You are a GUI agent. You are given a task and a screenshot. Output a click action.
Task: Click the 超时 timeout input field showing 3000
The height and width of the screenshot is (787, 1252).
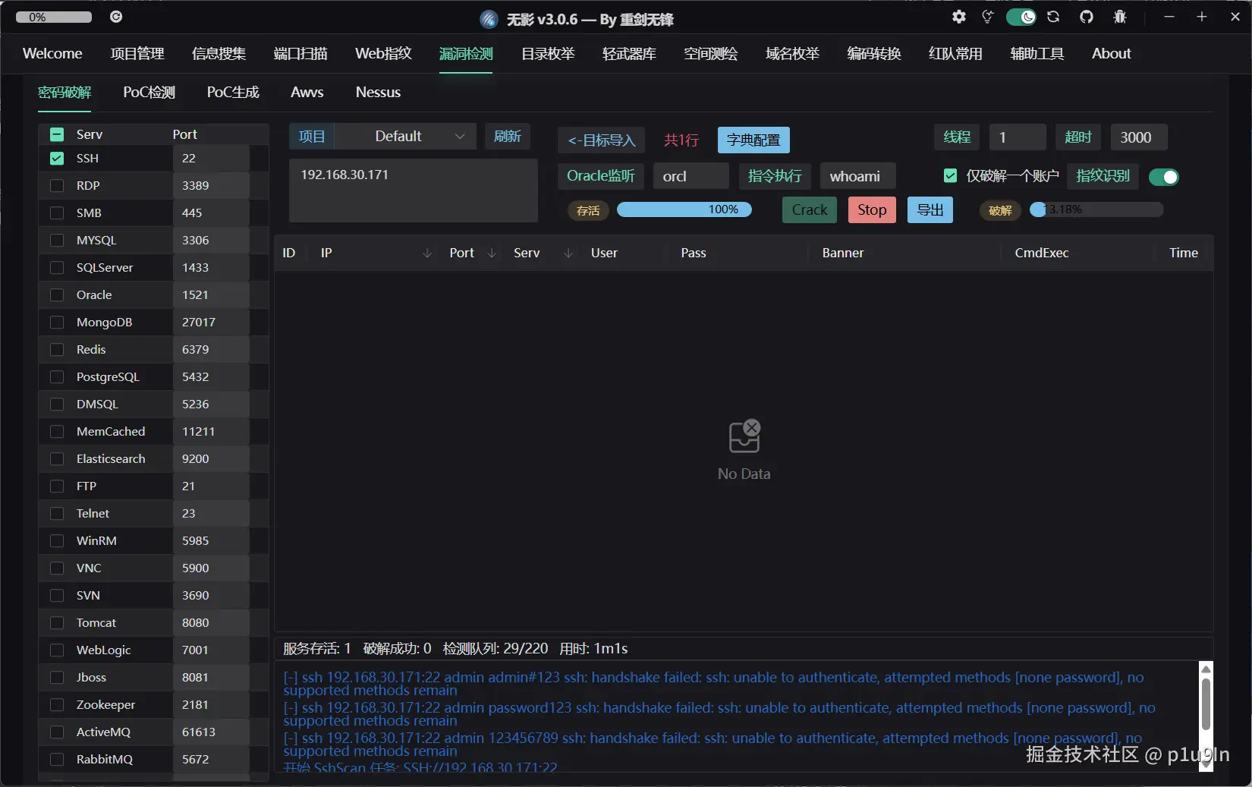pos(1139,137)
